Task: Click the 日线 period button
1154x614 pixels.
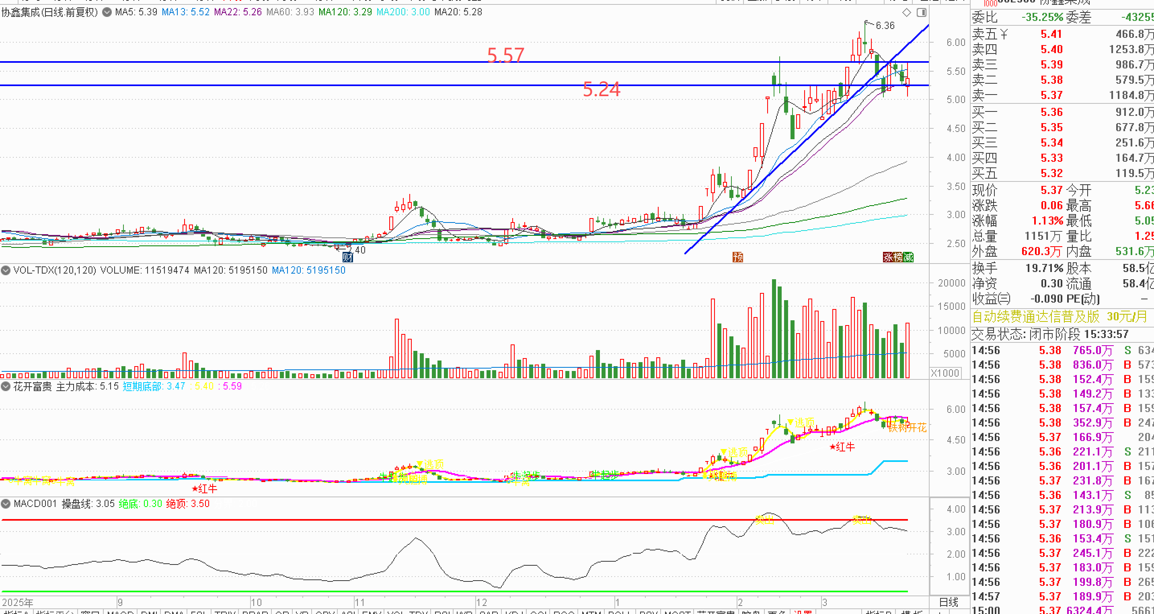Action: 949,602
